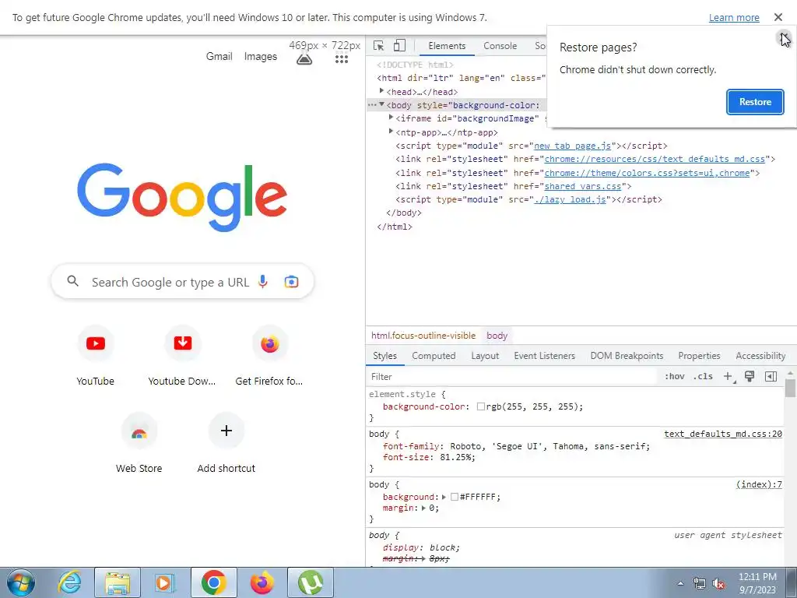Open the Web Store shortcut tile

(x=139, y=442)
